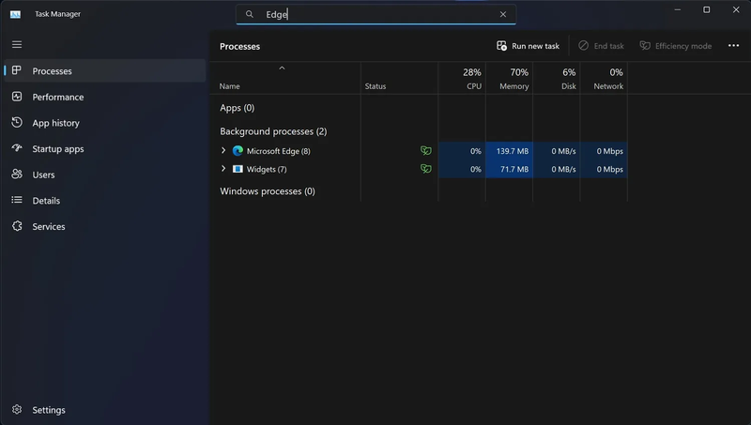Viewport: 751px width, 425px height.
Task: Clear the search box with X
Action: tap(503, 14)
